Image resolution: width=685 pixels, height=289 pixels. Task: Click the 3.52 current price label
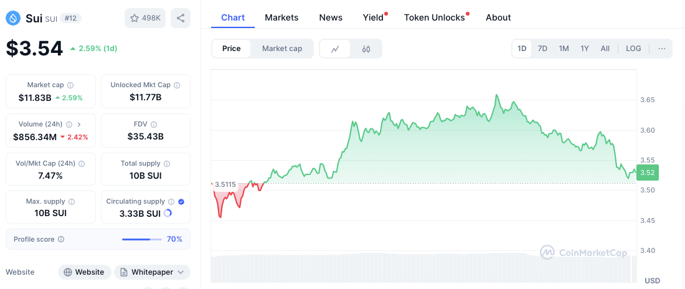[648, 173]
